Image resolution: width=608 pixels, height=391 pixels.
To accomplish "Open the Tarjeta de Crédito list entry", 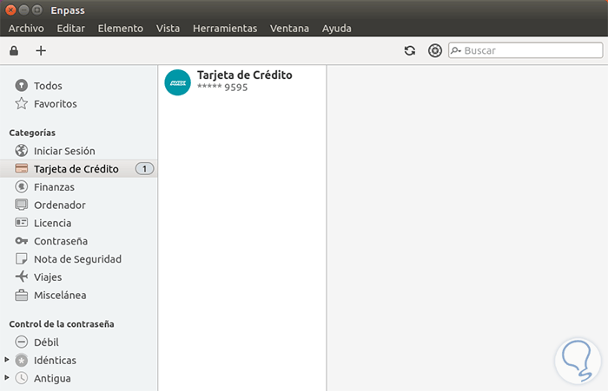I will pos(242,82).
